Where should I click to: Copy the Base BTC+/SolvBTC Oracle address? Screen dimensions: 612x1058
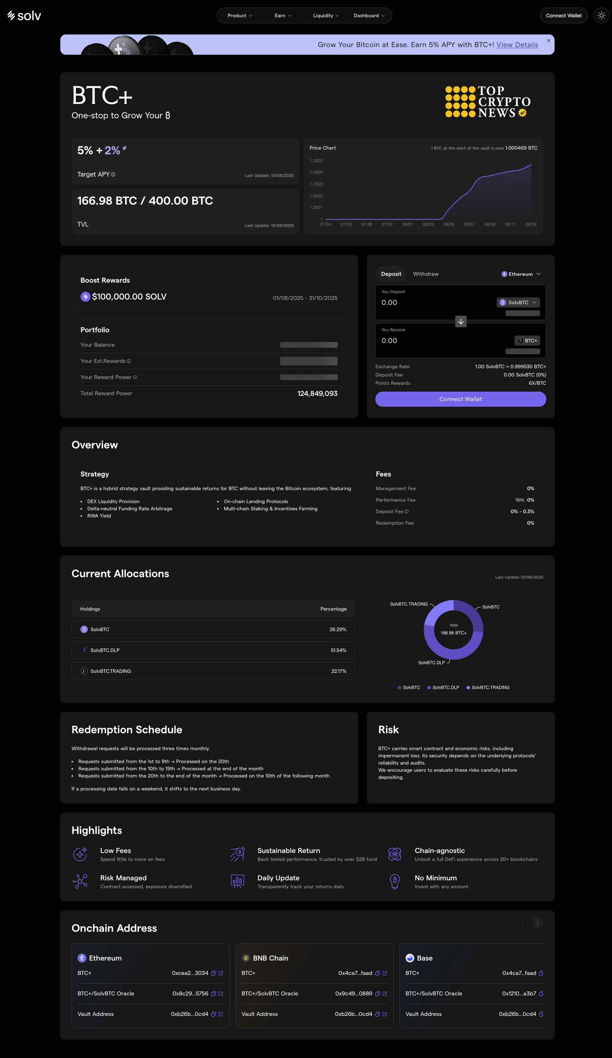click(541, 994)
